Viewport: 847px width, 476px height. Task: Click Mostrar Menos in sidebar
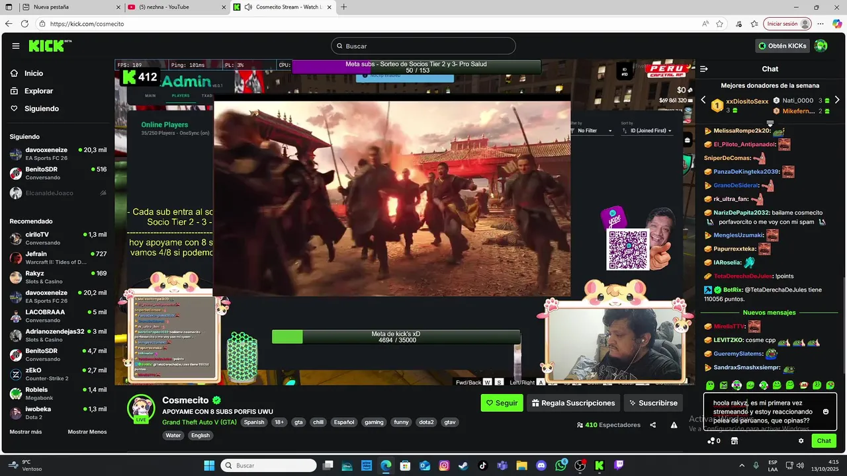tap(87, 432)
